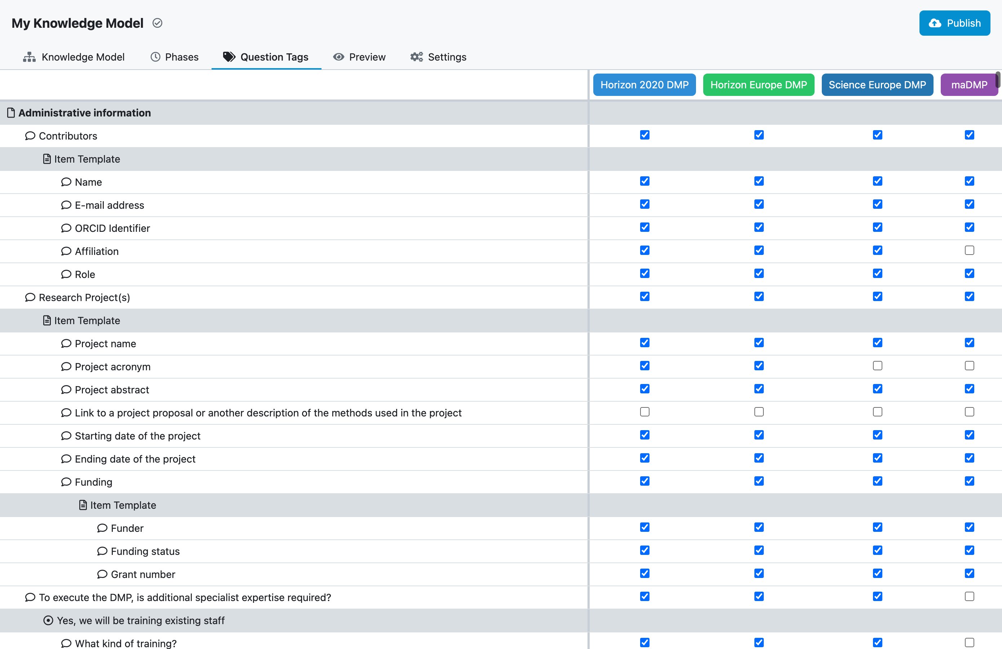Open the Knowledge Model tab
The height and width of the screenshot is (649, 1002).
click(x=74, y=57)
